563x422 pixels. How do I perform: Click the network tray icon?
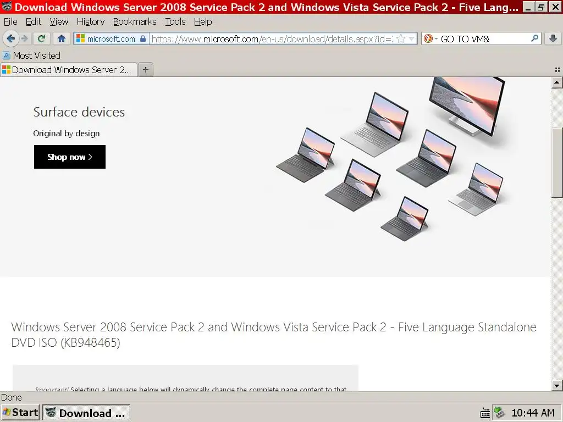coord(499,413)
